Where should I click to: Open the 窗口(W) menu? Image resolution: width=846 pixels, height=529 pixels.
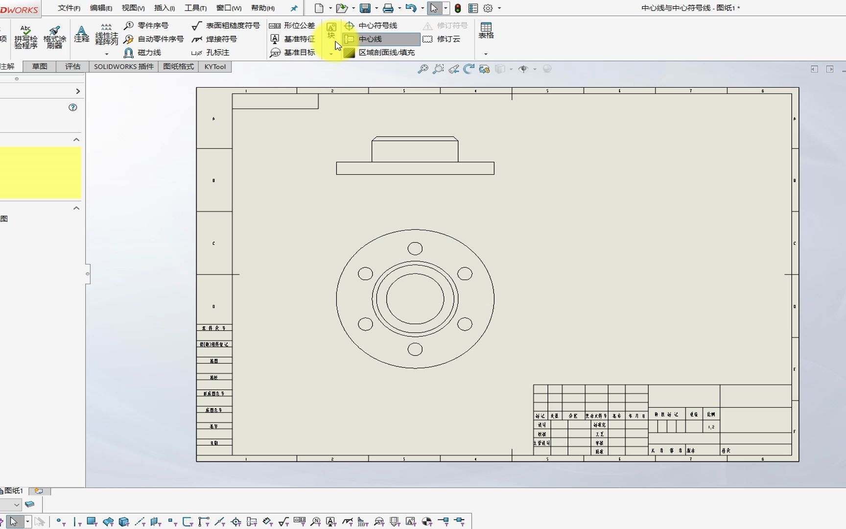[x=229, y=8]
